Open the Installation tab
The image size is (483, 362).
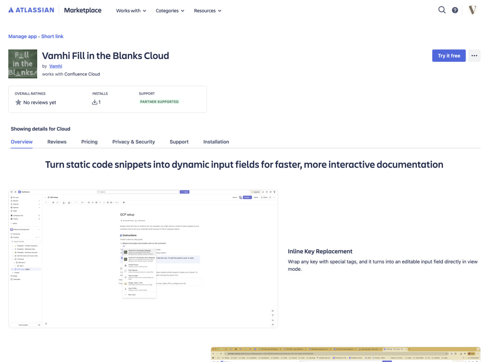pyautogui.click(x=216, y=141)
